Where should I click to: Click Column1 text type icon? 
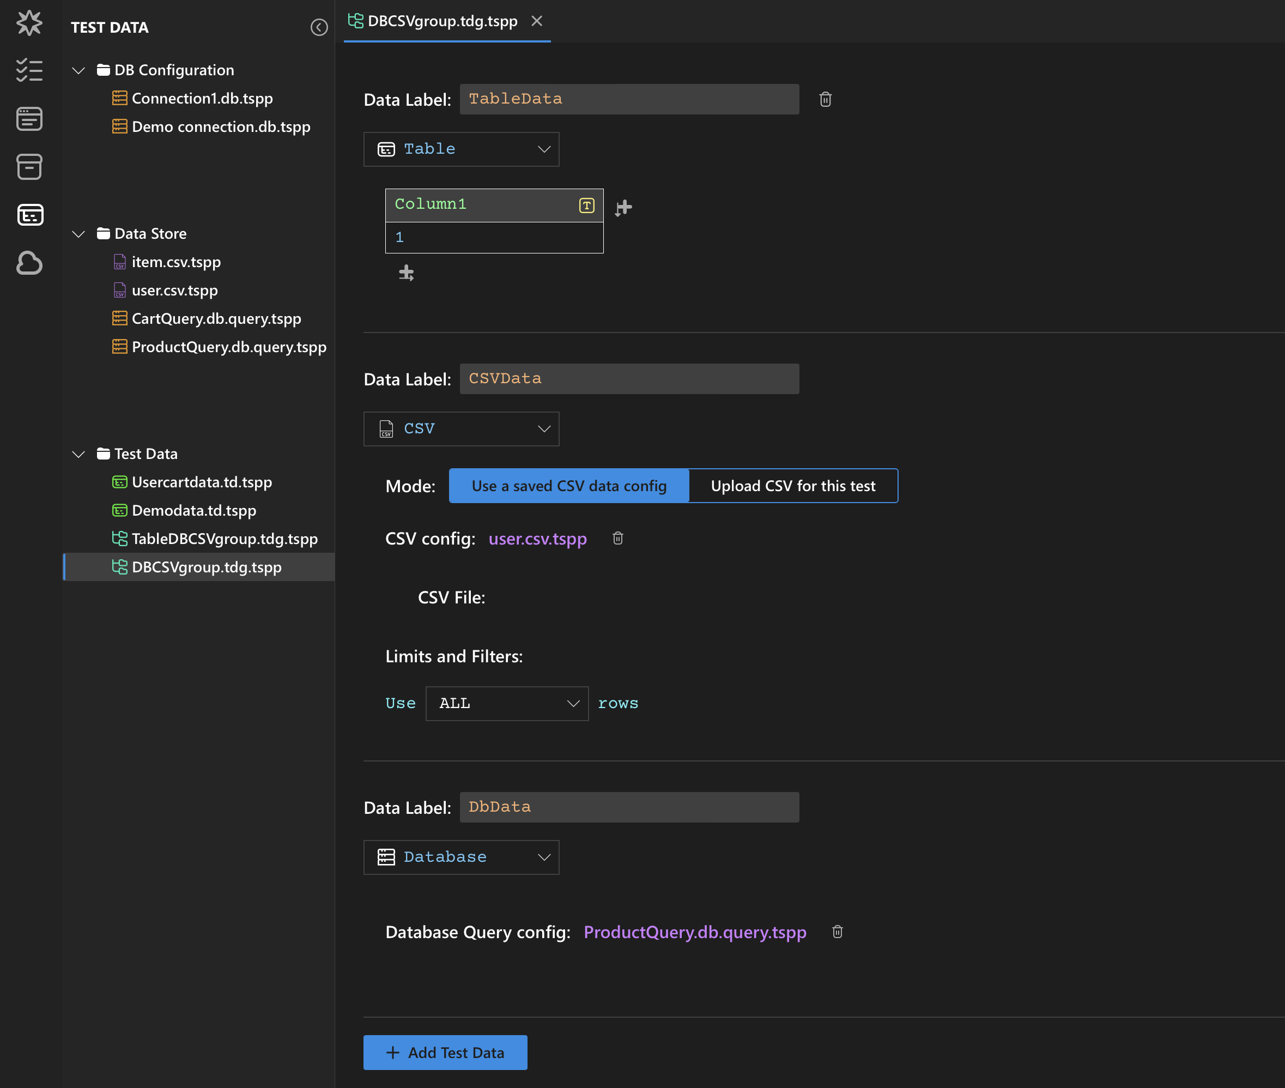[x=586, y=205]
